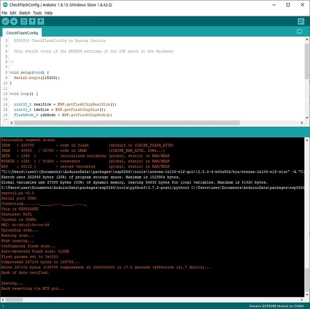The image size is (310, 309).
Task: Open the Serial Monitor magnifier icon
Action: point(301,22)
